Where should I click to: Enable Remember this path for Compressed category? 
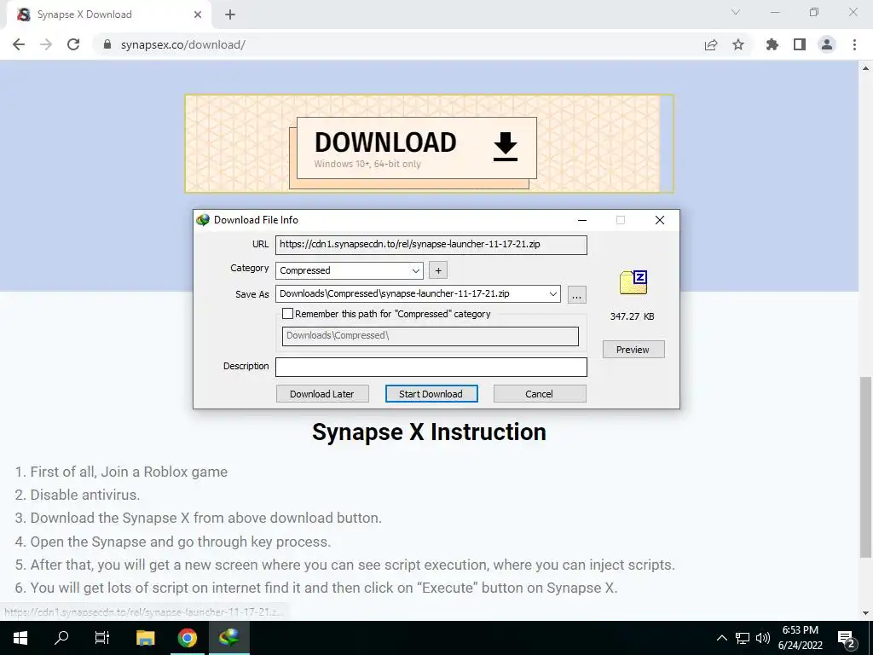pyautogui.click(x=287, y=314)
